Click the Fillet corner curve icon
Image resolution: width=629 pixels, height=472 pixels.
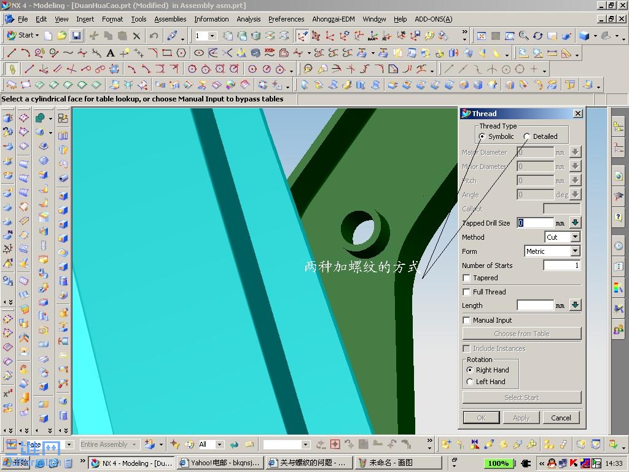[x=378, y=69]
